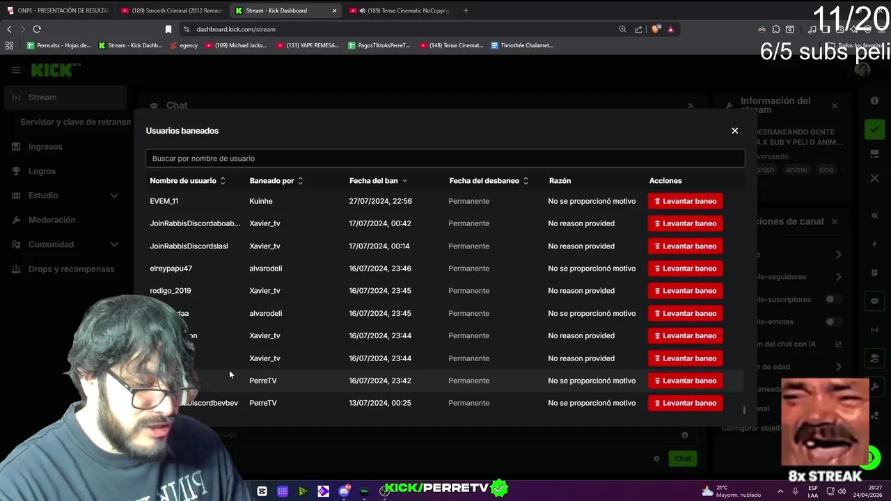The image size is (891, 501).
Task: Open Servidor y clave de retransmisión
Action: (x=75, y=122)
